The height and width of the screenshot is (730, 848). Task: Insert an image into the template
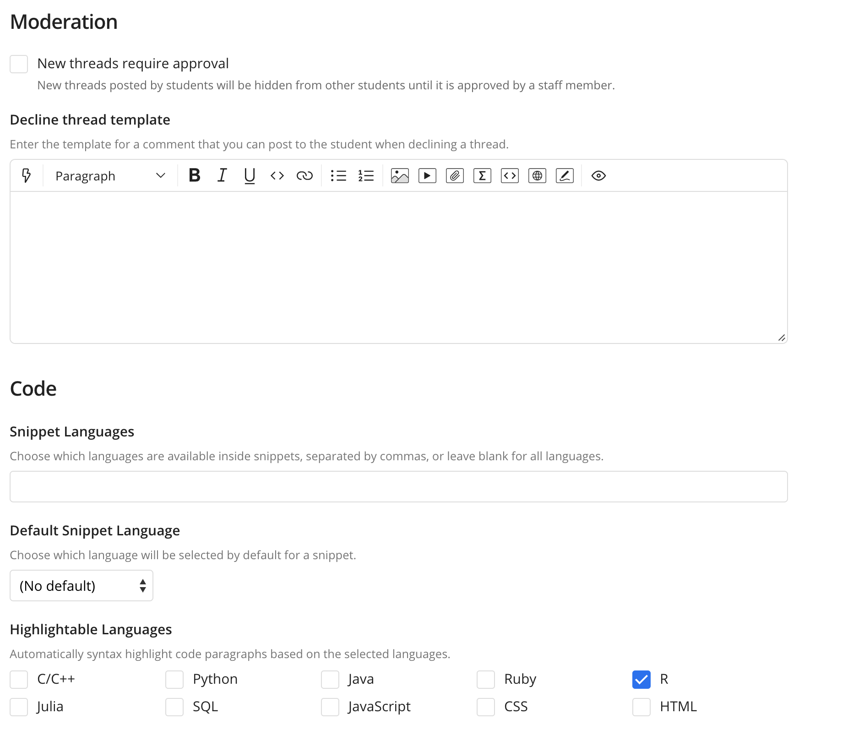click(x=400, y=176)
